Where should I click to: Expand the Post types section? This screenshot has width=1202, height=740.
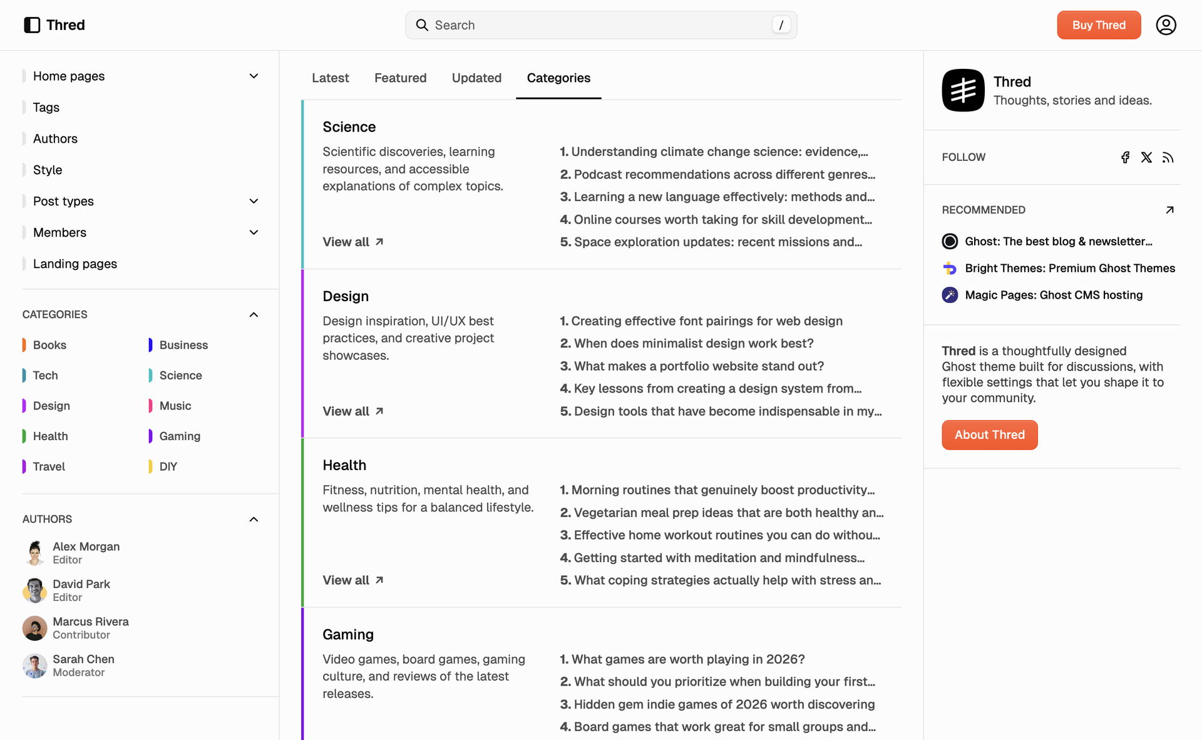(x=254, y=201)
